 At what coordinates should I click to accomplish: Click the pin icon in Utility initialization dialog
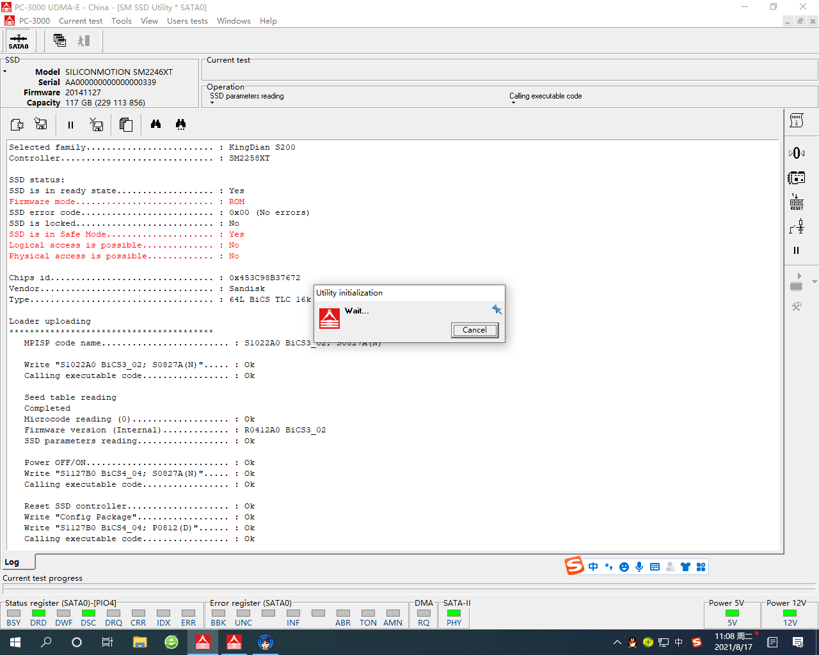click(x=497, y=310)
